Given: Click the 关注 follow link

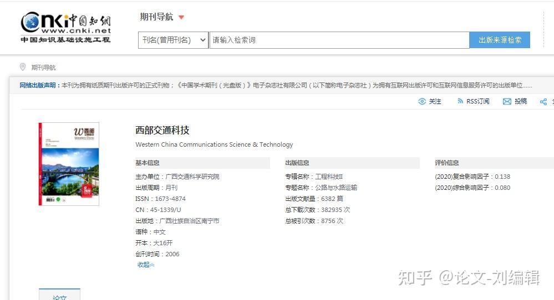Looking at the screenshot, I should pos(435,101).
